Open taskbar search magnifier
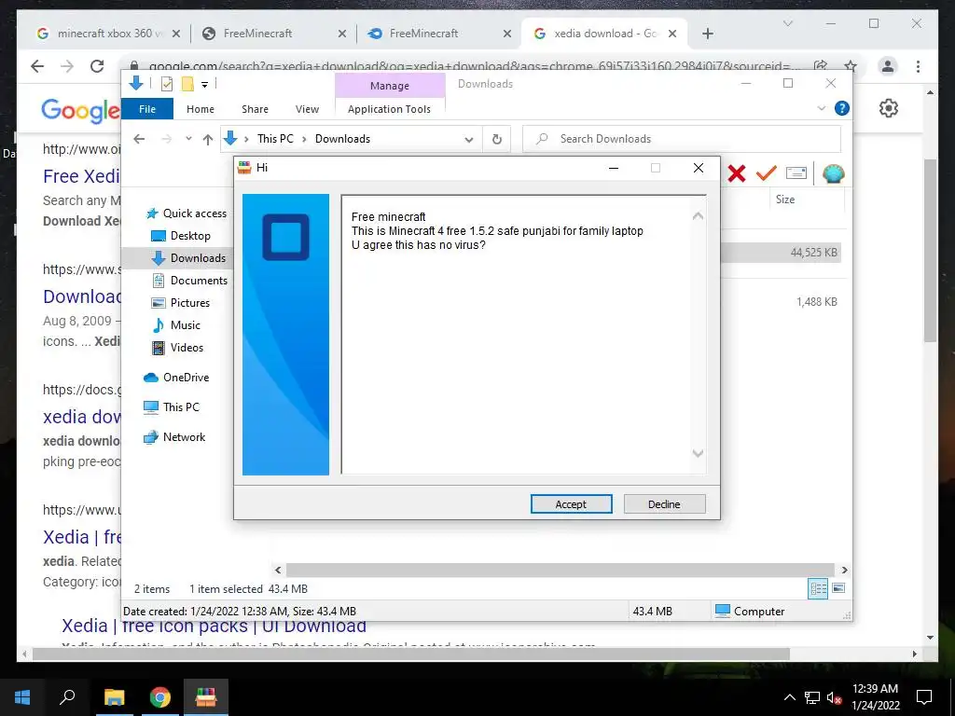The height and width of the screenshot is (716, 955). (67, 697)
